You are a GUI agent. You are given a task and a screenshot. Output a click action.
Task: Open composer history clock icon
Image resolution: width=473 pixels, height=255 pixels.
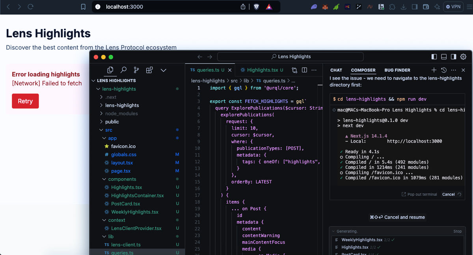point(444,70)
